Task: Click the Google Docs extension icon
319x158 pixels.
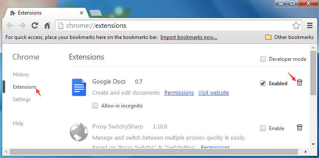Action: click(x=79, y=87)
